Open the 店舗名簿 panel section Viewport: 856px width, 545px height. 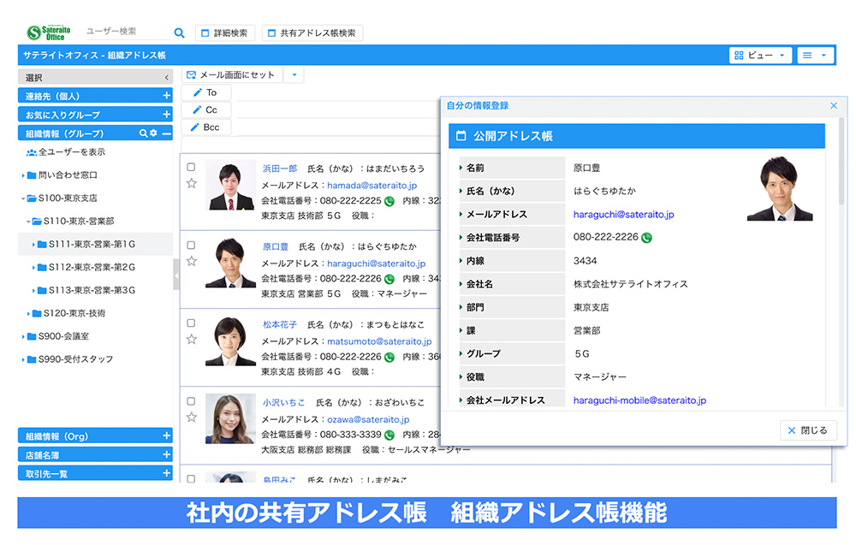point(94,455)
